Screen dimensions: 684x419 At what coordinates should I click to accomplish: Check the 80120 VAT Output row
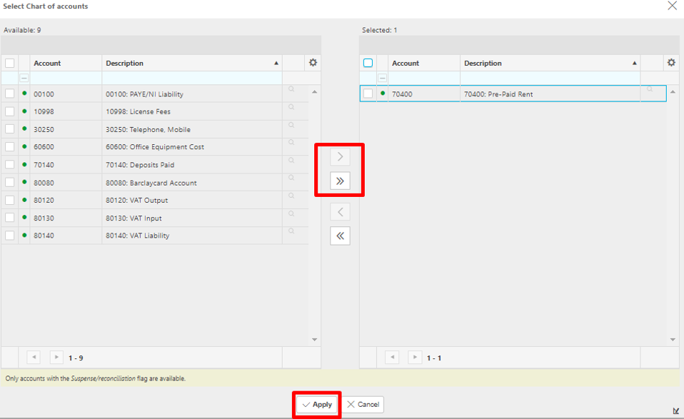9,200
